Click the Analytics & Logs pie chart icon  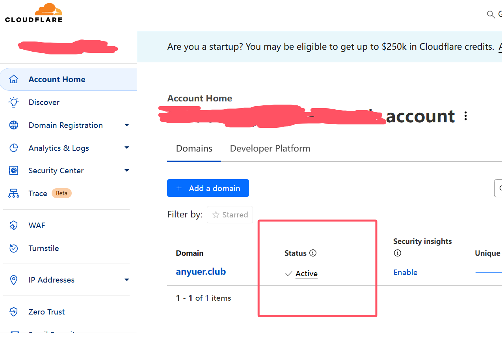pyautogui.click(x=13, y=148)
